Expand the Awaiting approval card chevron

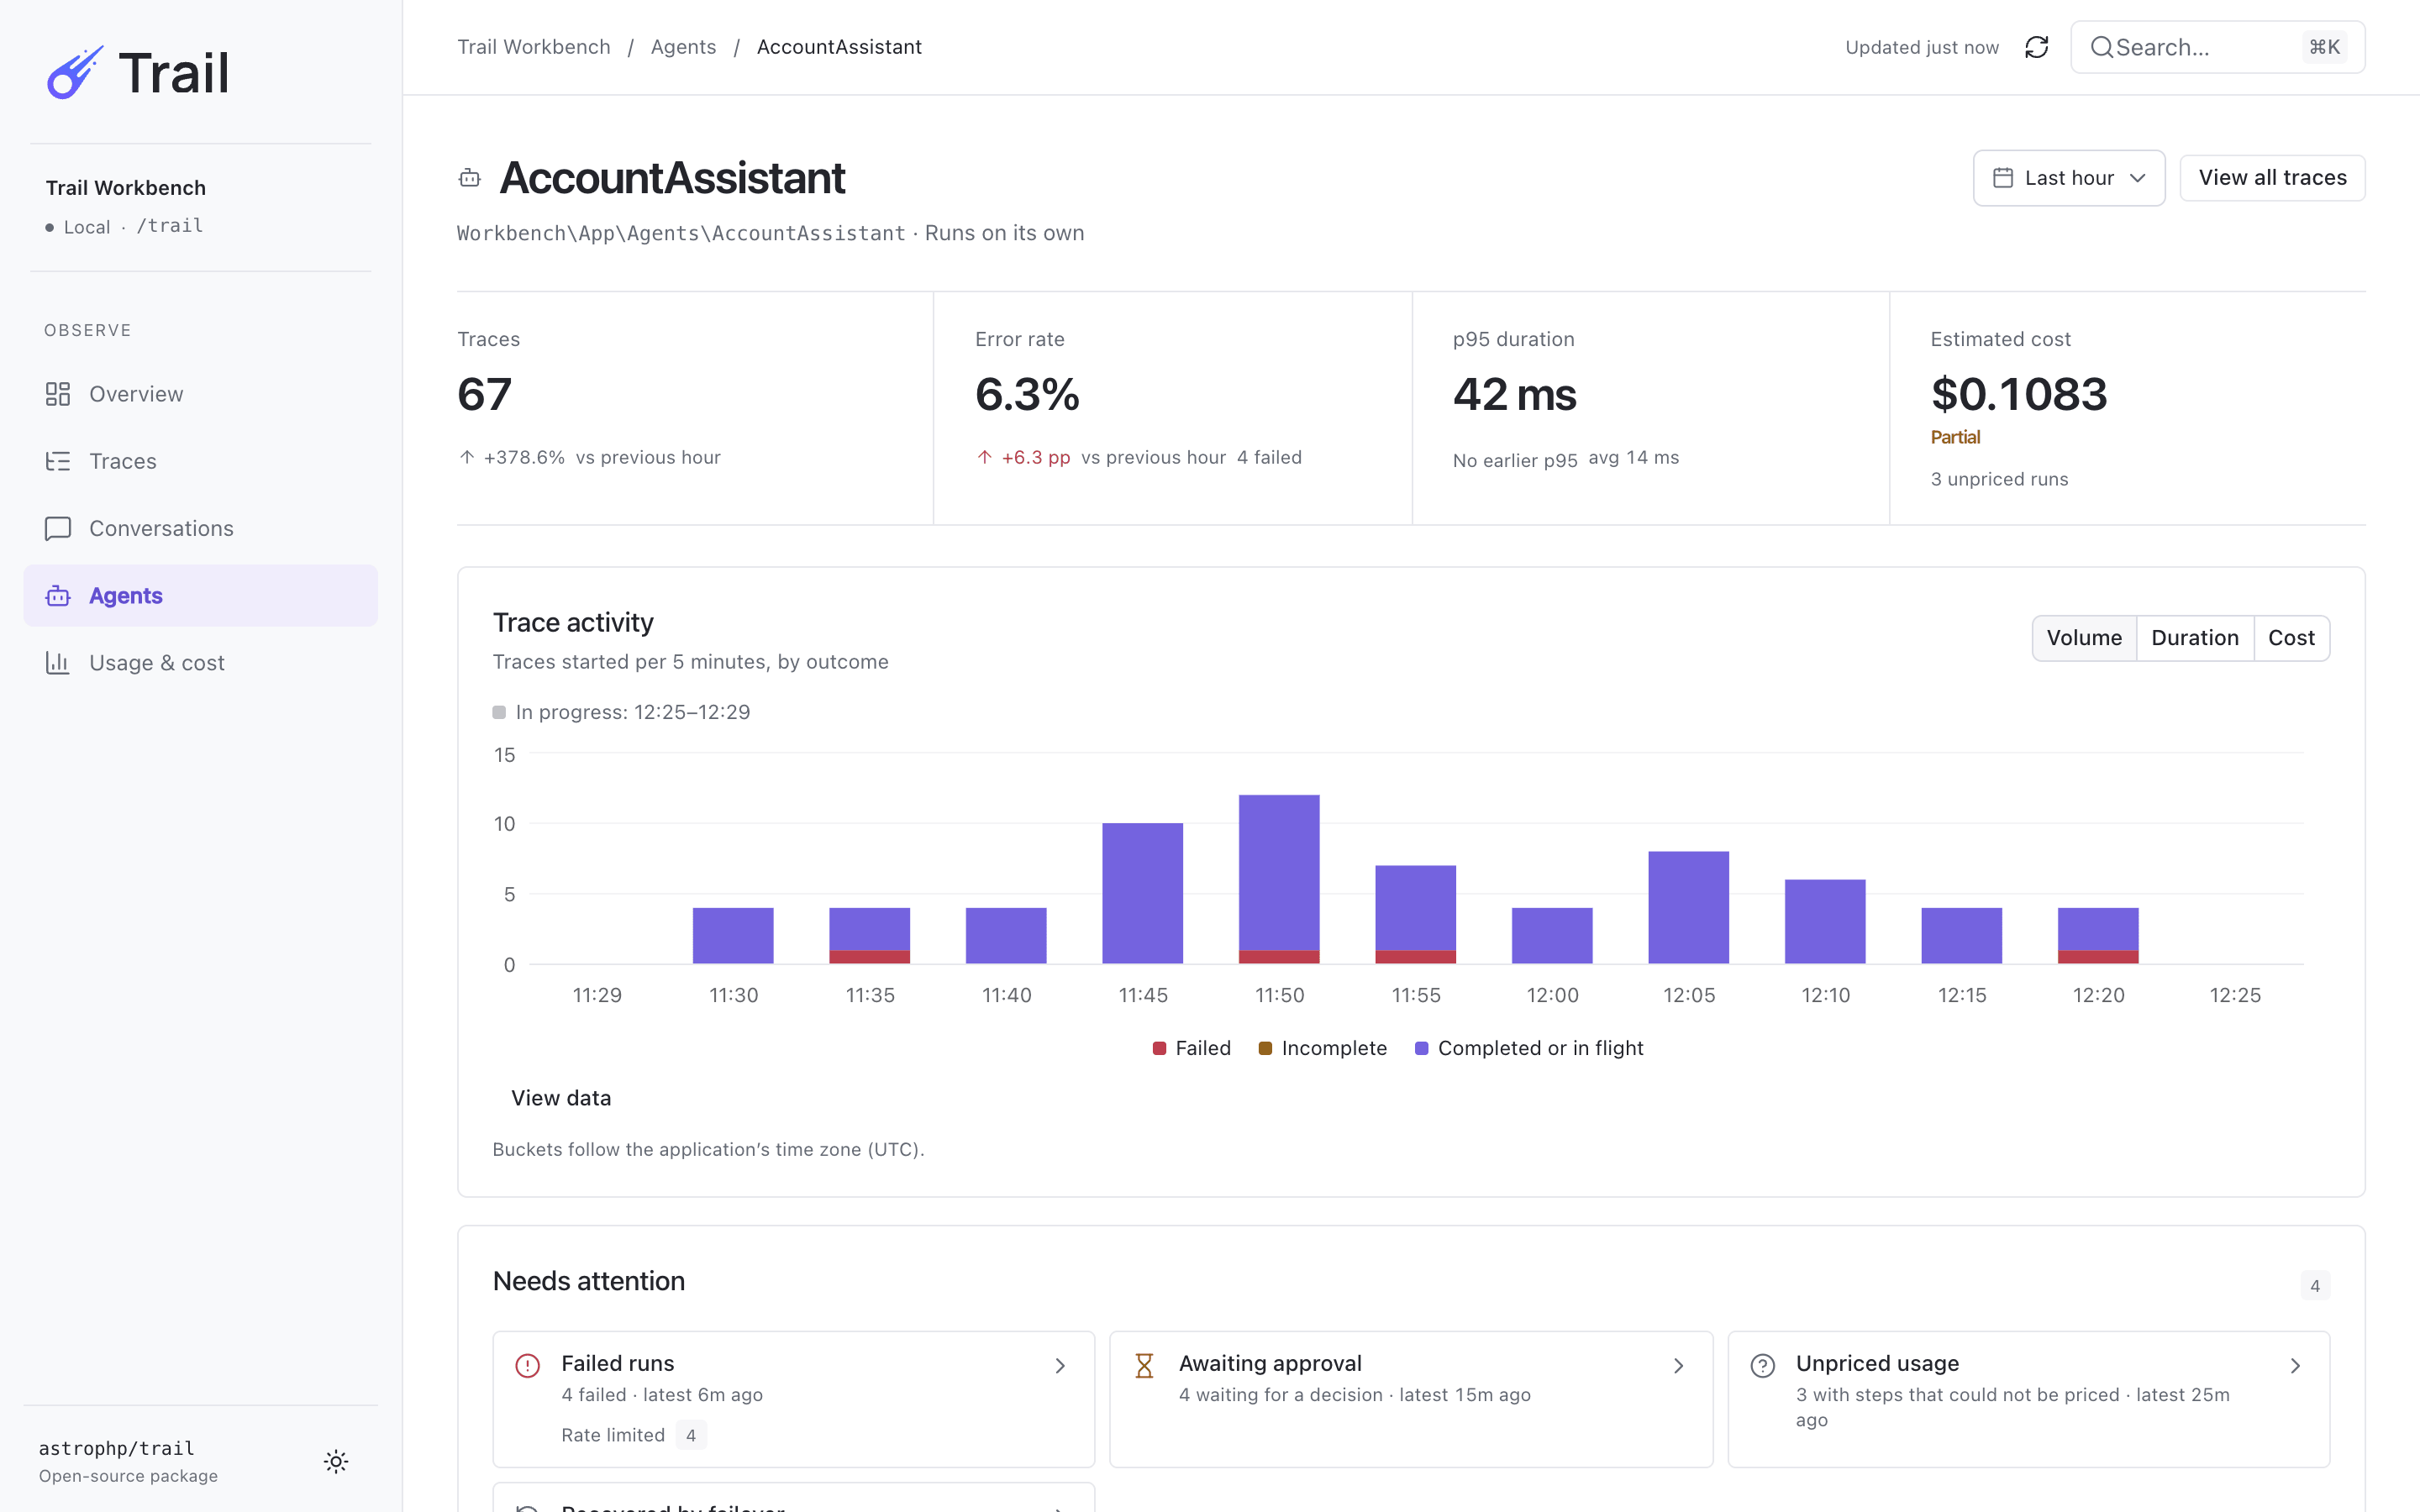[x=1678, y=1365]
